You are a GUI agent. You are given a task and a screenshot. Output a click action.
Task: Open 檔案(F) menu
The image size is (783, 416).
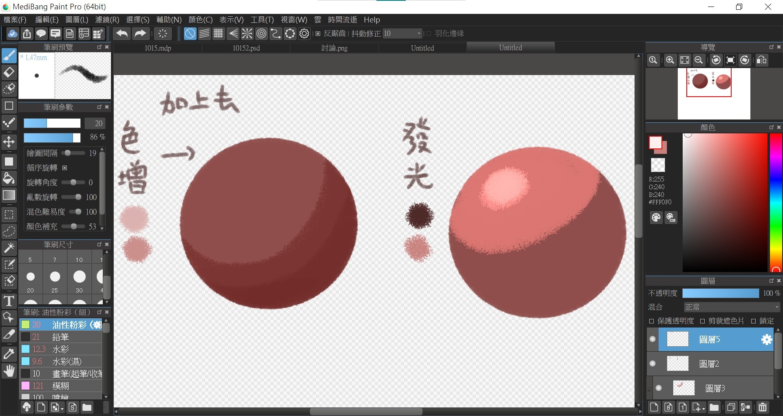point(15,20)
